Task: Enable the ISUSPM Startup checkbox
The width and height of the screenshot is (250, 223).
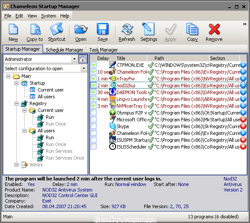Action: [93, 140]
